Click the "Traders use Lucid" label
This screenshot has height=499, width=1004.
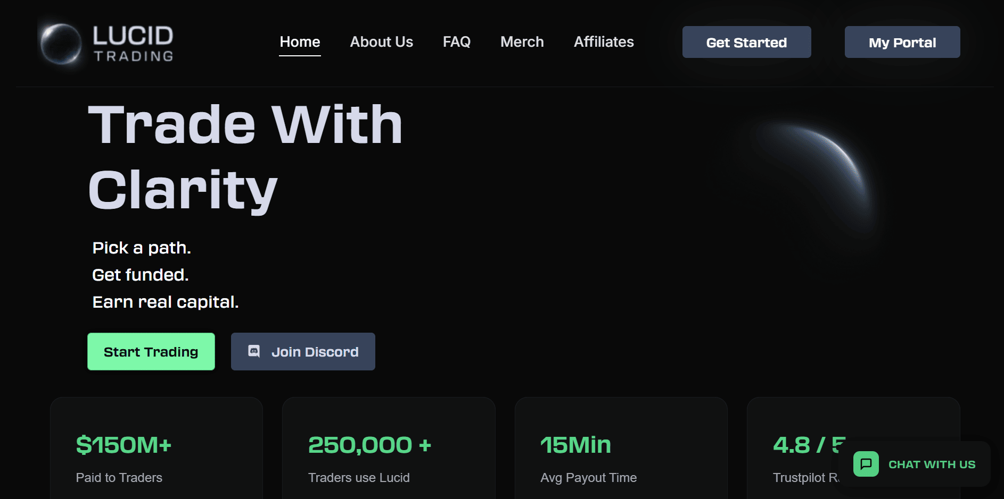click(359, 478)
